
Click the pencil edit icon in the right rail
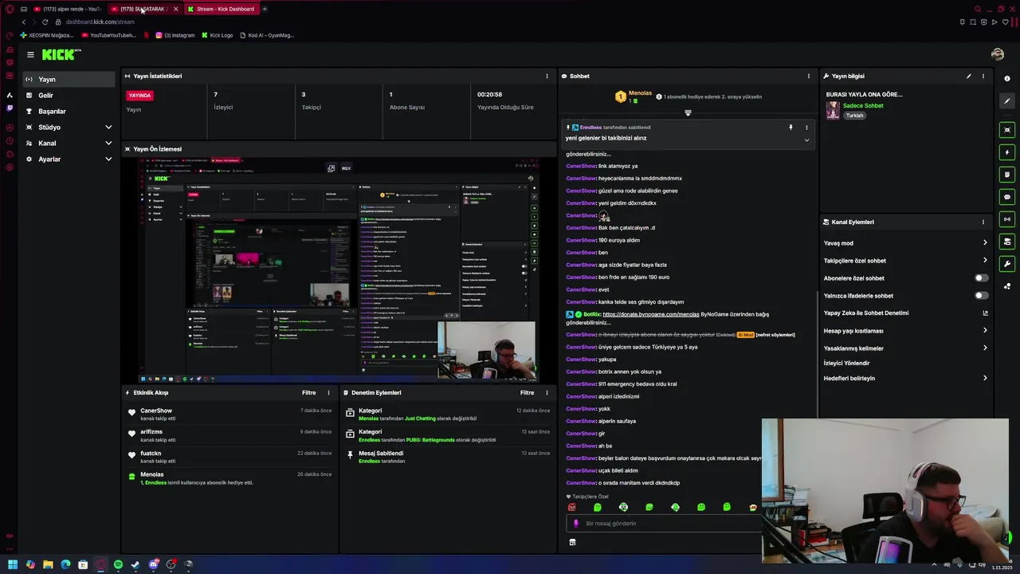[x=1007, y=101]
